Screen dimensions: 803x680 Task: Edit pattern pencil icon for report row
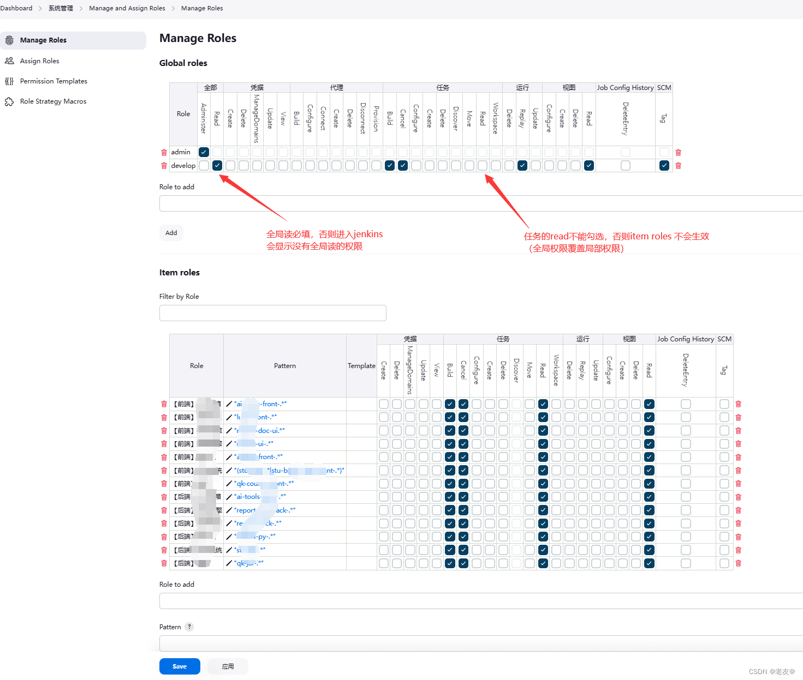[229, 510]
